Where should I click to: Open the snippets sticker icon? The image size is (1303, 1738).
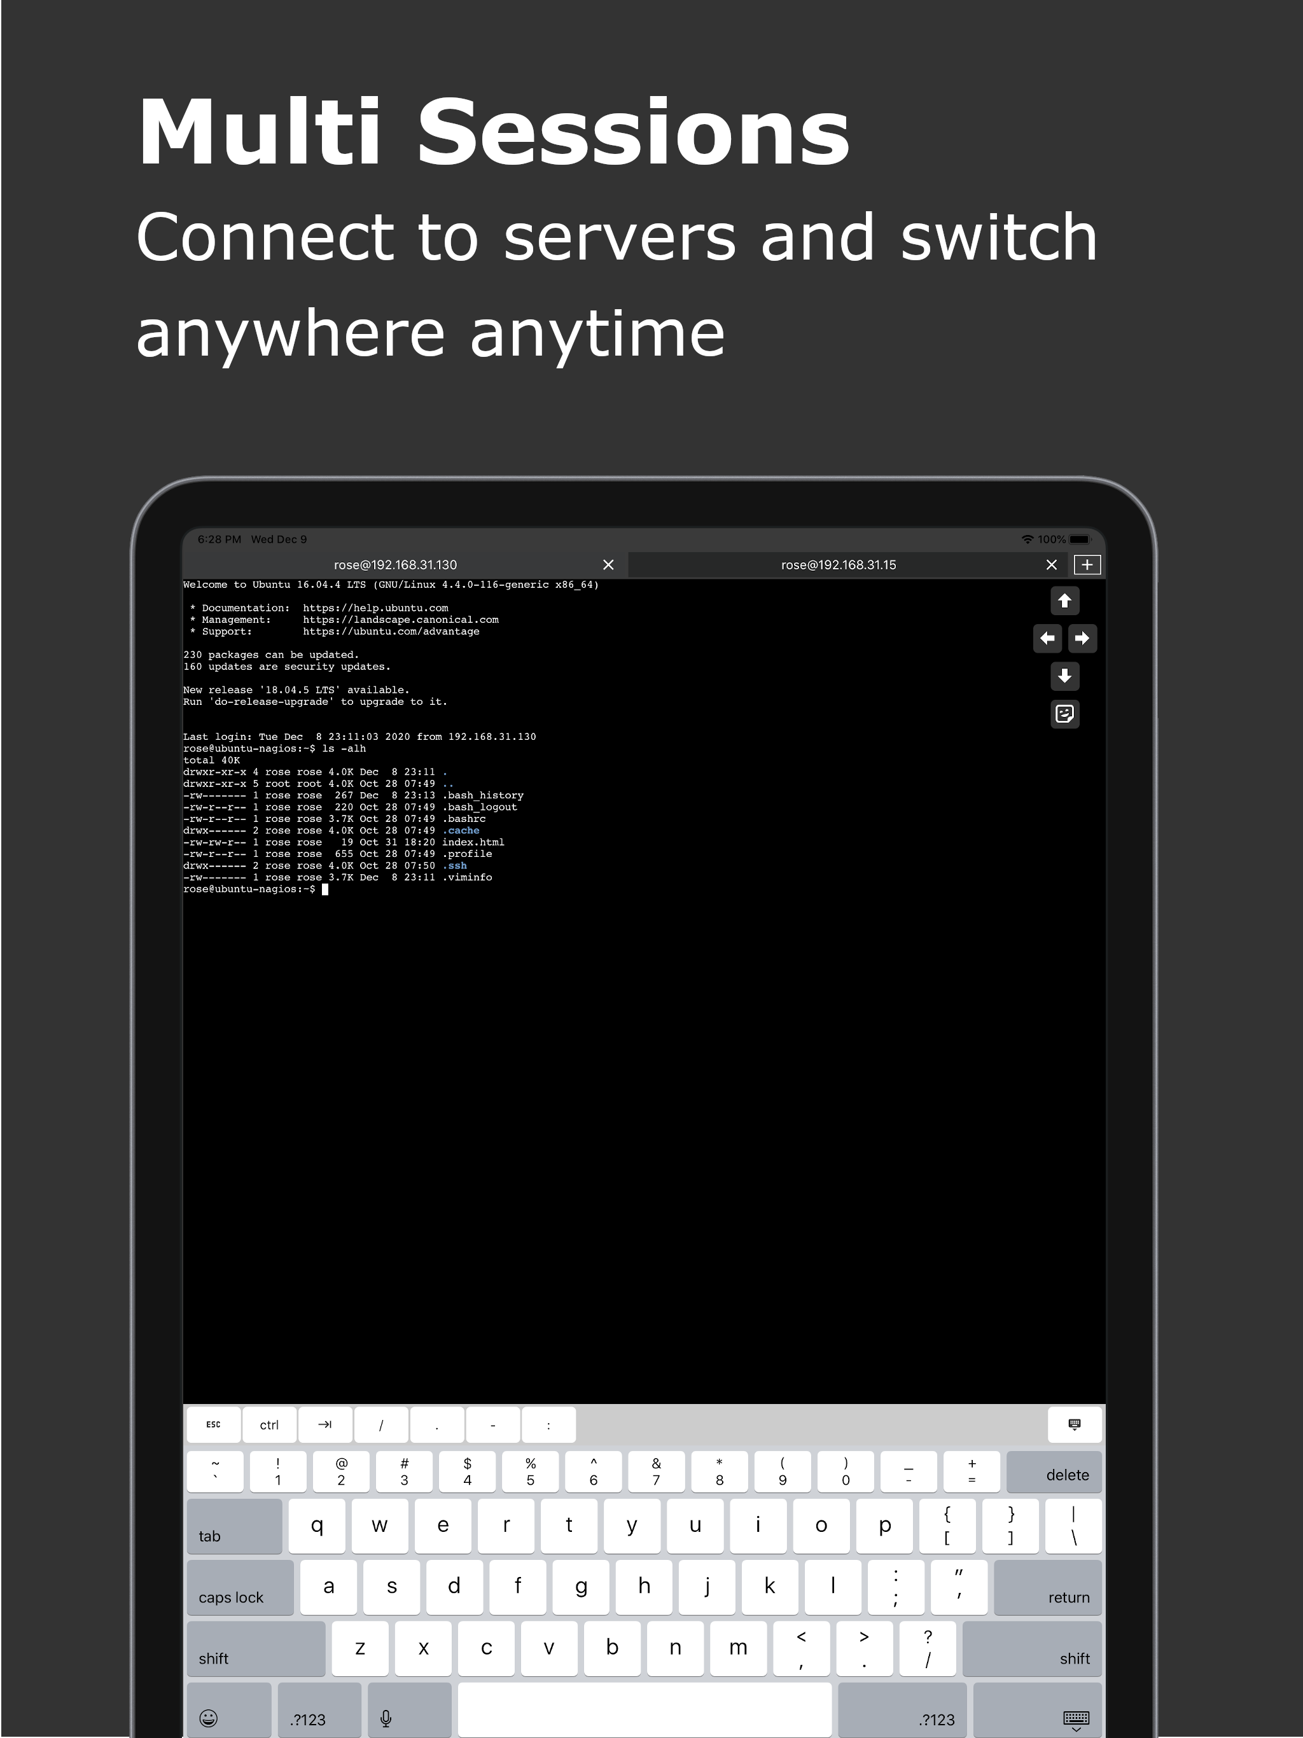click(x=1064, y=713)
